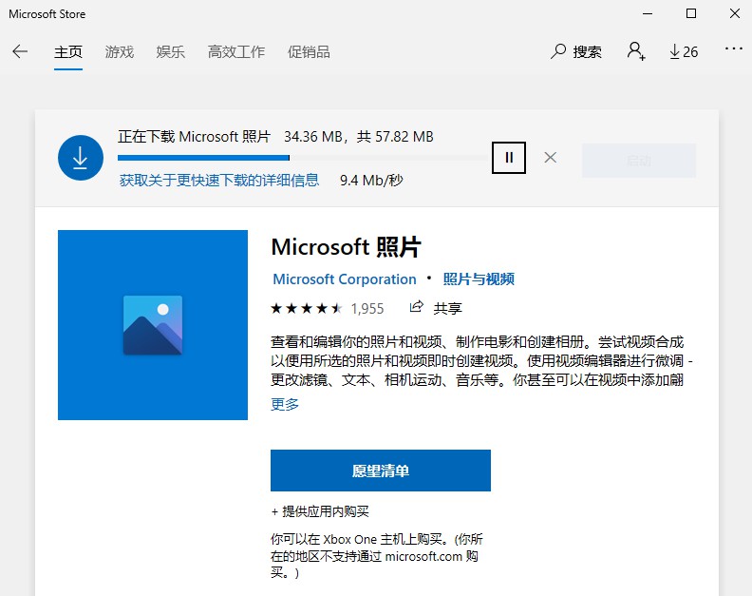The image size is (752, 596).
Task: Click the 1,955 ratings count
Action: coord(367,308)
